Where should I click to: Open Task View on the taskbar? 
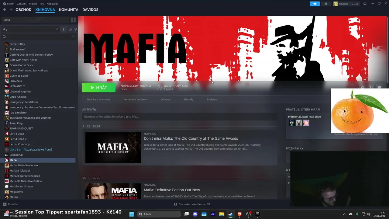coord(186,214)
